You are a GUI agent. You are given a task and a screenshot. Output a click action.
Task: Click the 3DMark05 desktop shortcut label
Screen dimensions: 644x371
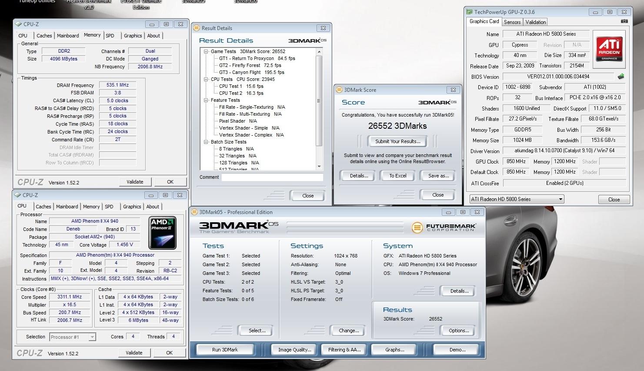(194, 1)
